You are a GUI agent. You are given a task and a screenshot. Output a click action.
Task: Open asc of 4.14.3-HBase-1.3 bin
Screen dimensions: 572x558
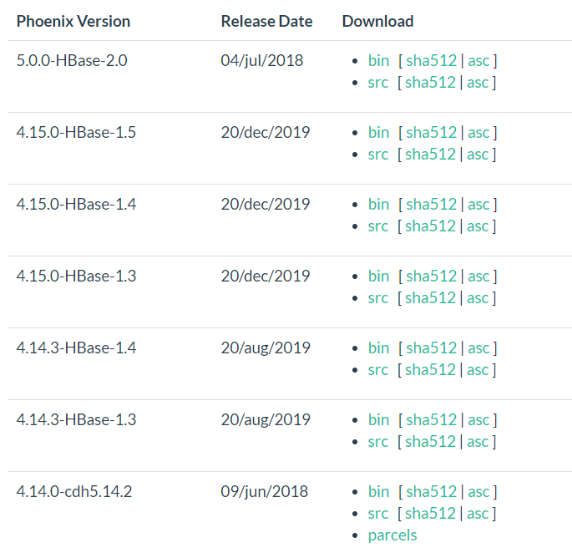click(478, 420)
